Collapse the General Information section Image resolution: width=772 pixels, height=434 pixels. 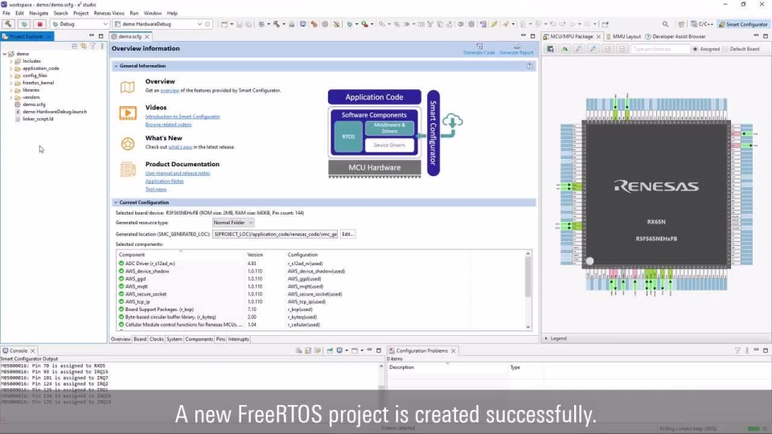(116, 66)
